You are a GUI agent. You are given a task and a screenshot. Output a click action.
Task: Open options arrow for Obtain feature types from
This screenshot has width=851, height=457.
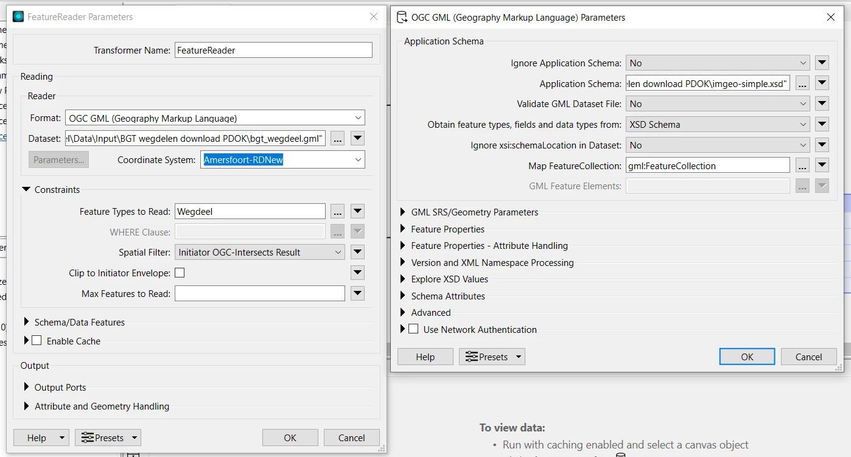pyautogui.click(x=822, y=125)
